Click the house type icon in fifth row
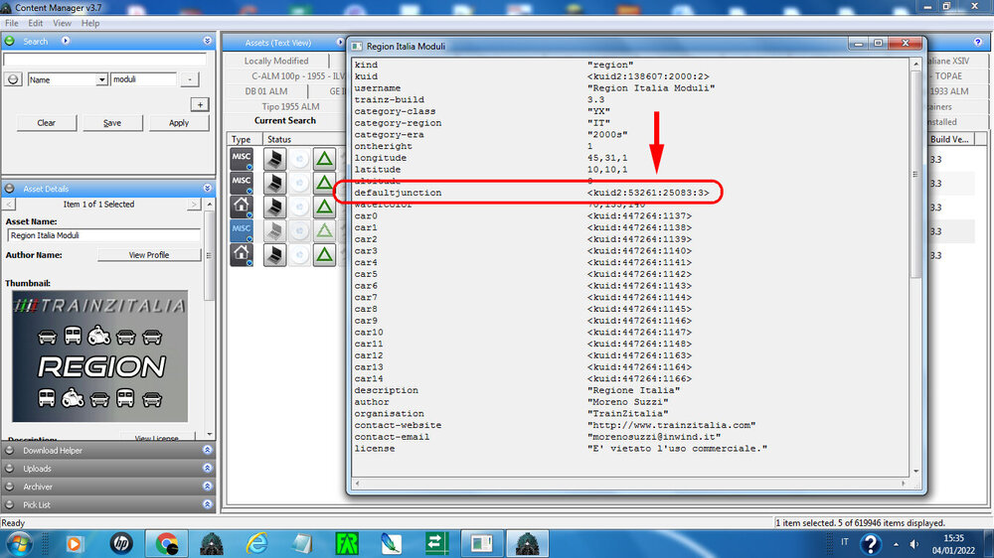The image size is (994, 558). click(x=242, y=255)
